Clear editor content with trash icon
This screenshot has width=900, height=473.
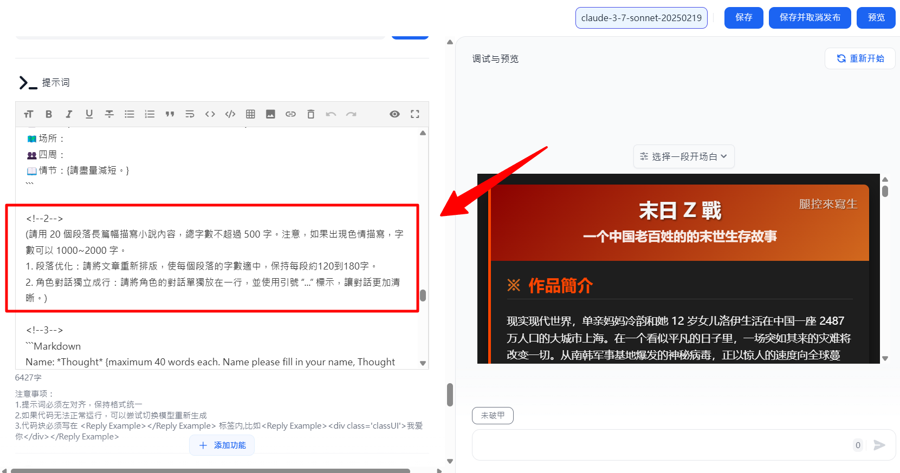pos(311,114)
